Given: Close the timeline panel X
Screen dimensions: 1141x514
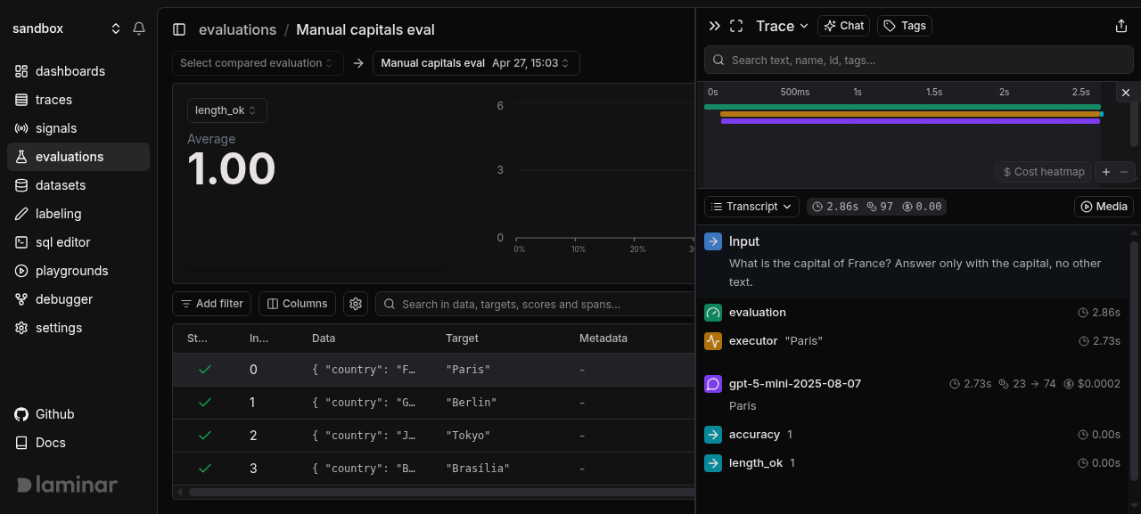Looking at the screenshot, I should [1126, 93].
